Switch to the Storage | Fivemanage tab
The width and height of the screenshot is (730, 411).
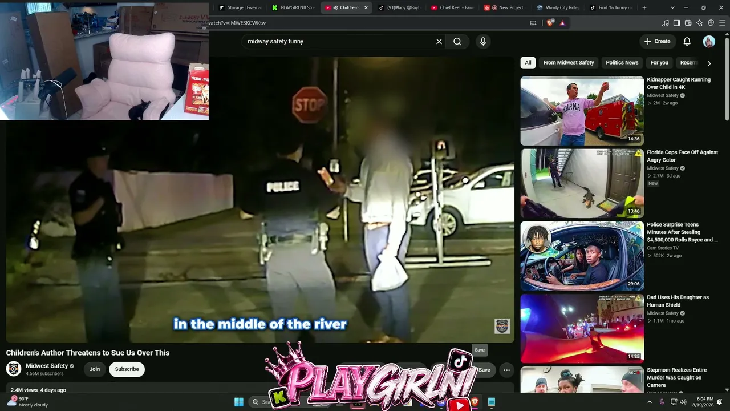(x=240, y=7)
